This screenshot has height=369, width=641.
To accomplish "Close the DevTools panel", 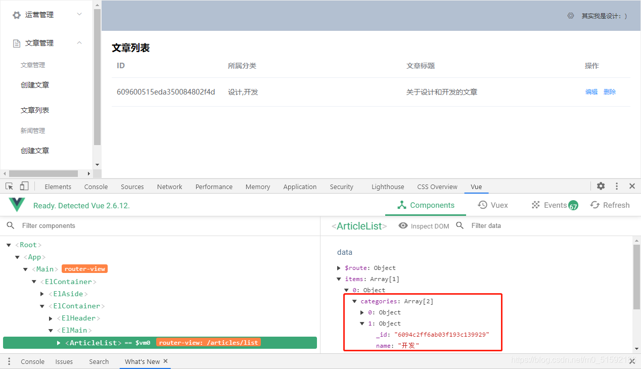I will coord(632,186).
